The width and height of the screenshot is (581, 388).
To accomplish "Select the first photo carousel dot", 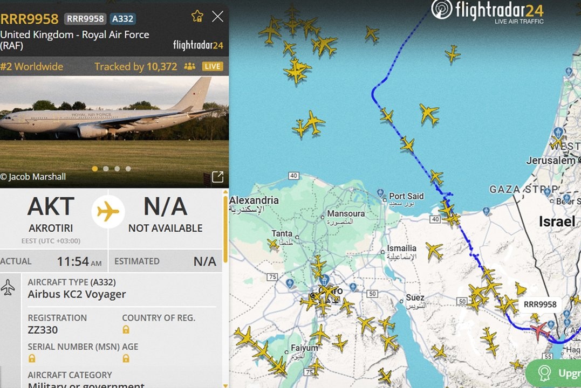I will (95, 169).
